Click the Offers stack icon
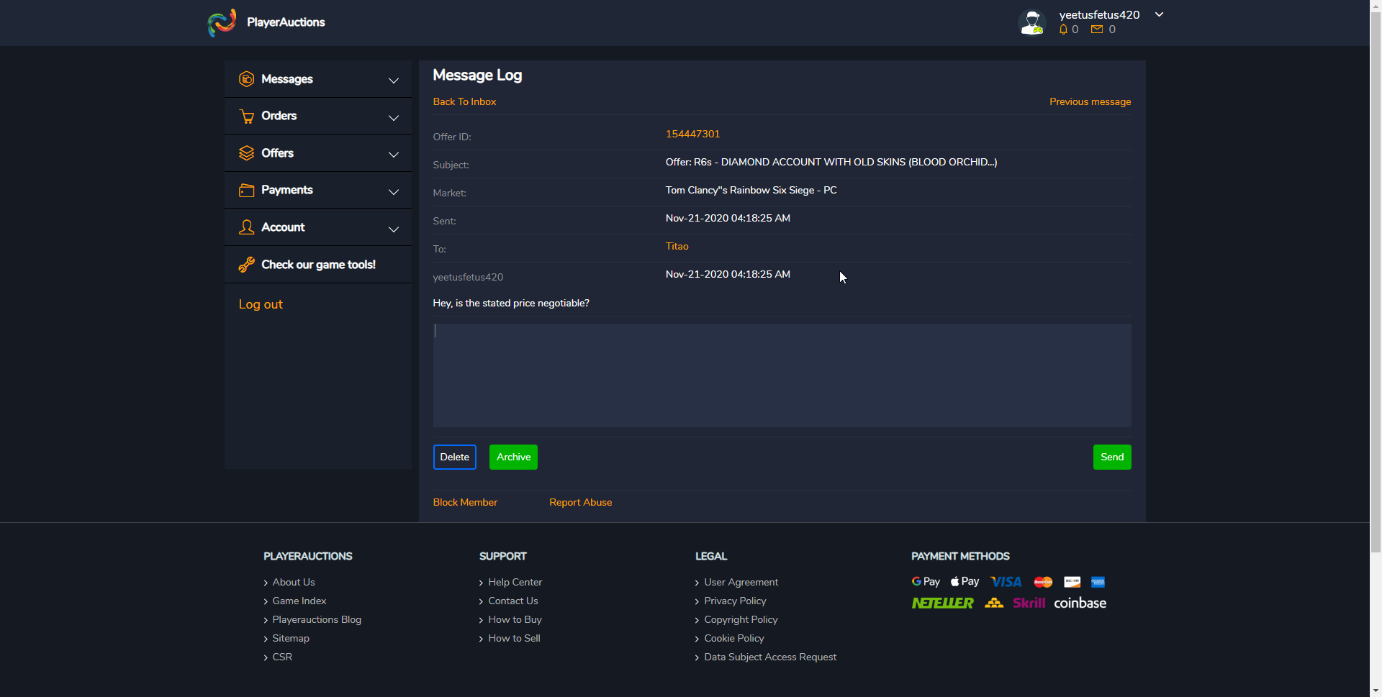1382x697 pixels. [x=246, y=153]
